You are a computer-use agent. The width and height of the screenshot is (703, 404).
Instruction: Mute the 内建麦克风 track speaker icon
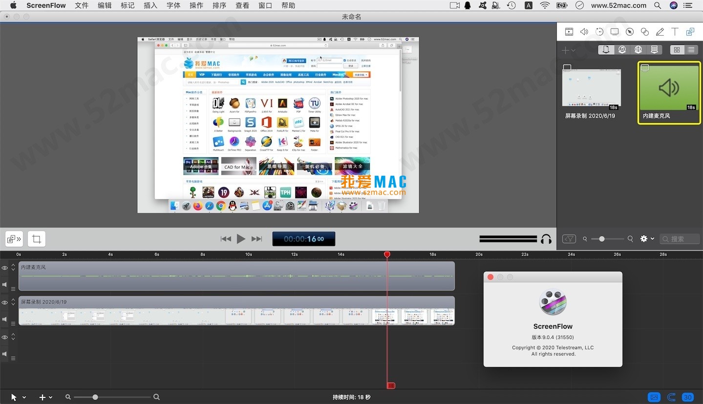point(5,285)
